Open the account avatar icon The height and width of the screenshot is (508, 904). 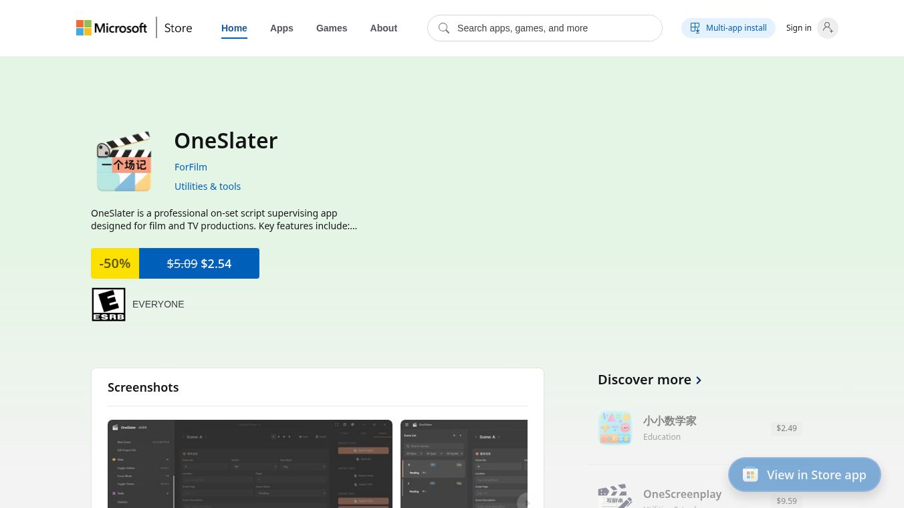(x=828, y=28)
